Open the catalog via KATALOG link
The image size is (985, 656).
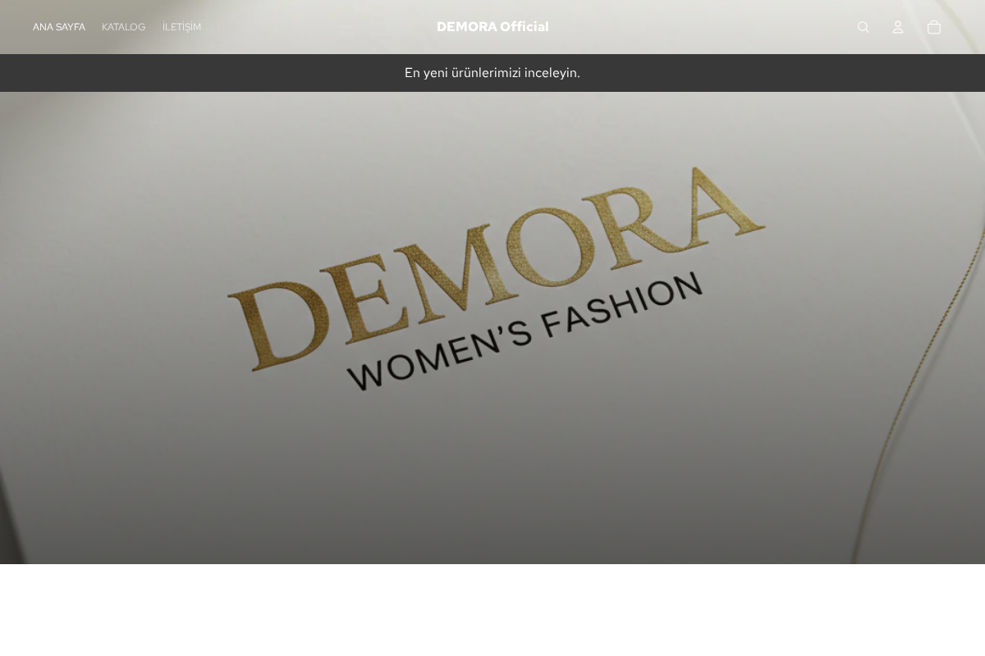[123, 26]
